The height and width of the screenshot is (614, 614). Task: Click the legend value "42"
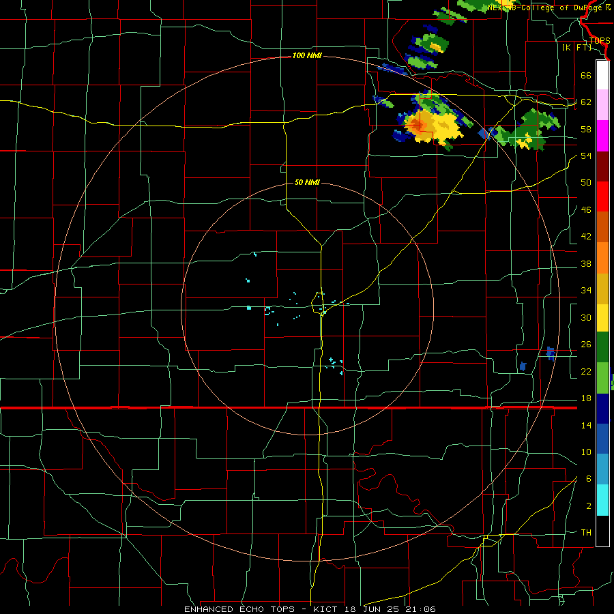coord(586,237)
